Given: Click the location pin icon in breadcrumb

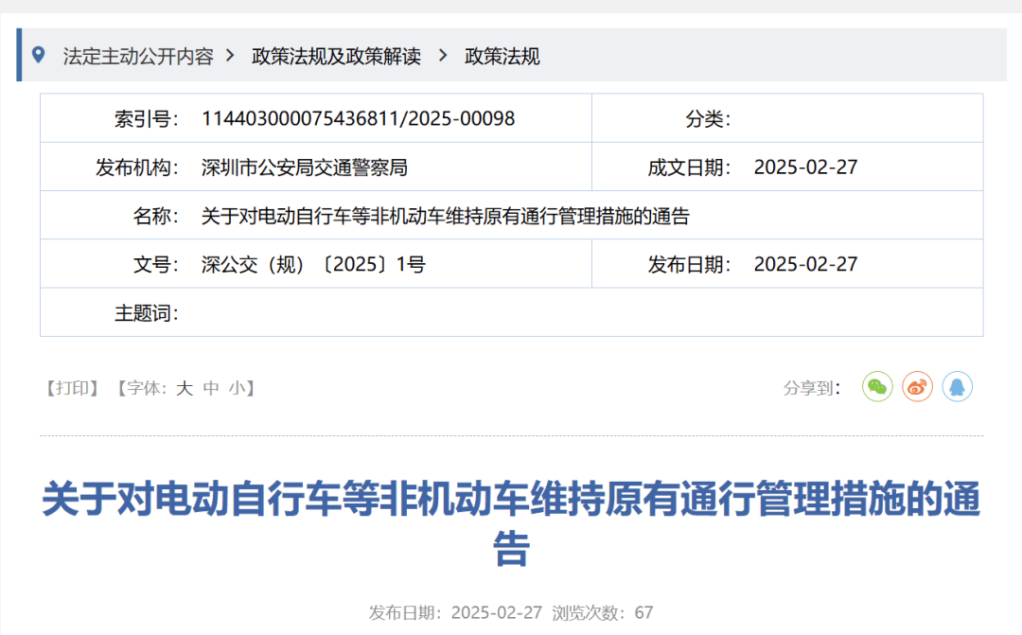Looking at the screenshot, I should [x=39, y=56].
